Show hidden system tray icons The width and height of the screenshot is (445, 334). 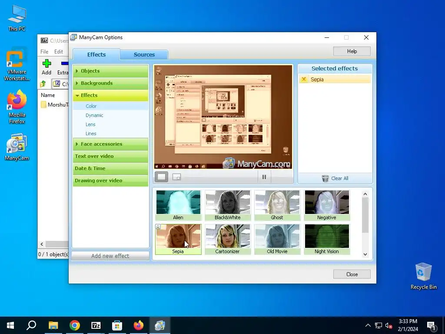coord(368,325)
